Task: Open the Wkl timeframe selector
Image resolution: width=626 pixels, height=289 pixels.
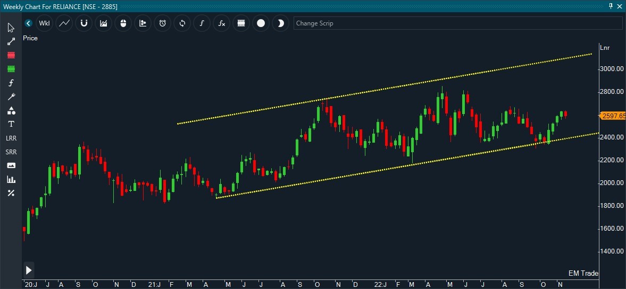Action: [44, 23]
